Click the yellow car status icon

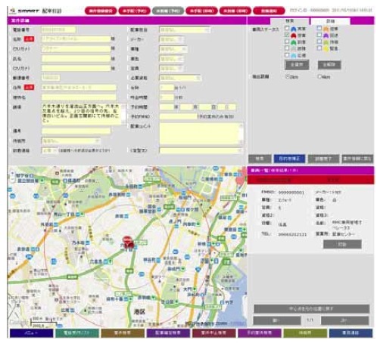coord(326,48)
